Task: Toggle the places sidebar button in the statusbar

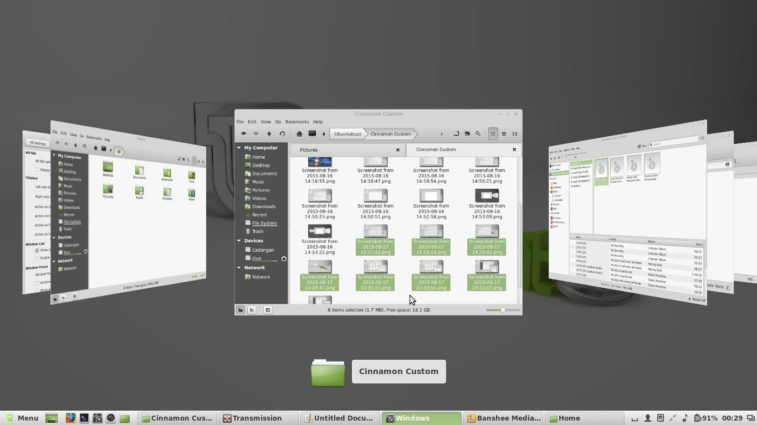Action: [241, 310]
